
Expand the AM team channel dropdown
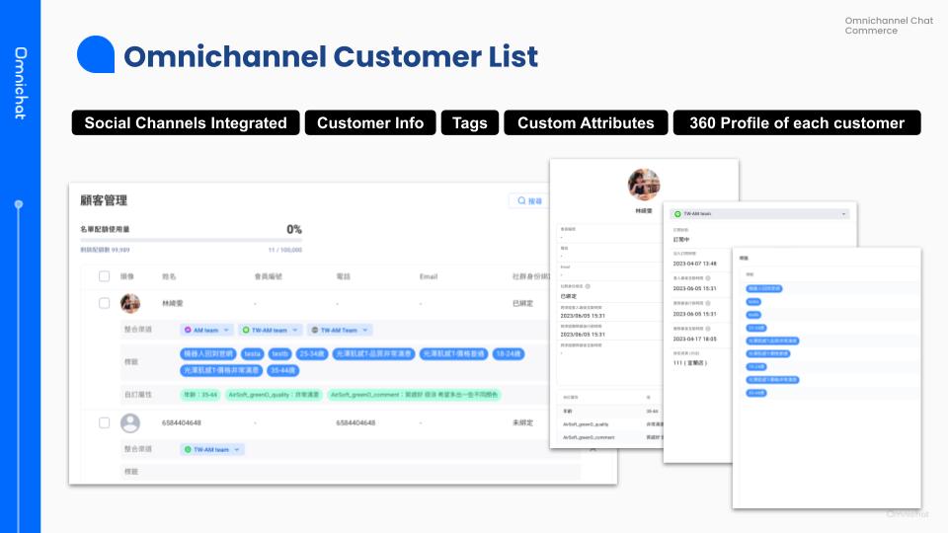pyautogui.click(x=226, y=330)
